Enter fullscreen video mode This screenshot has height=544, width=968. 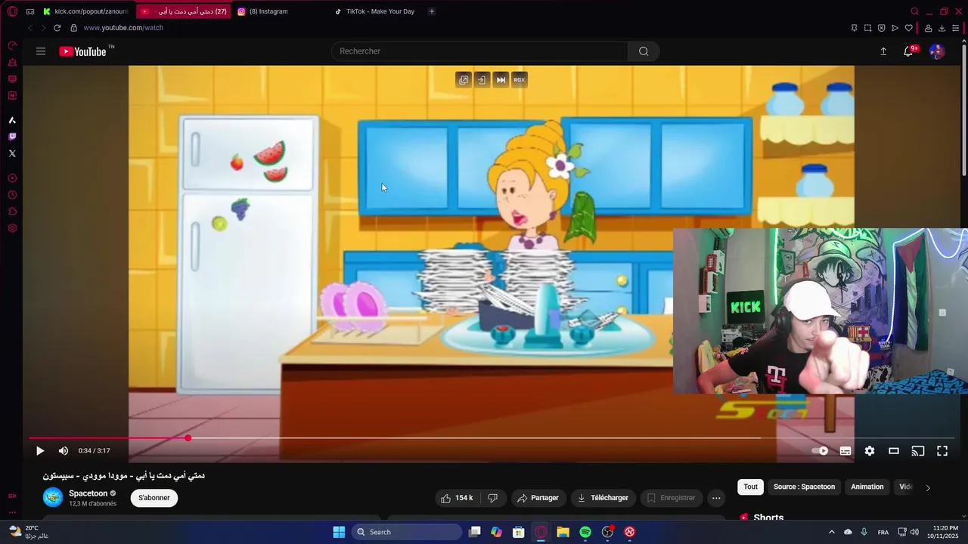pyautogui.click(x=942, y=451)
